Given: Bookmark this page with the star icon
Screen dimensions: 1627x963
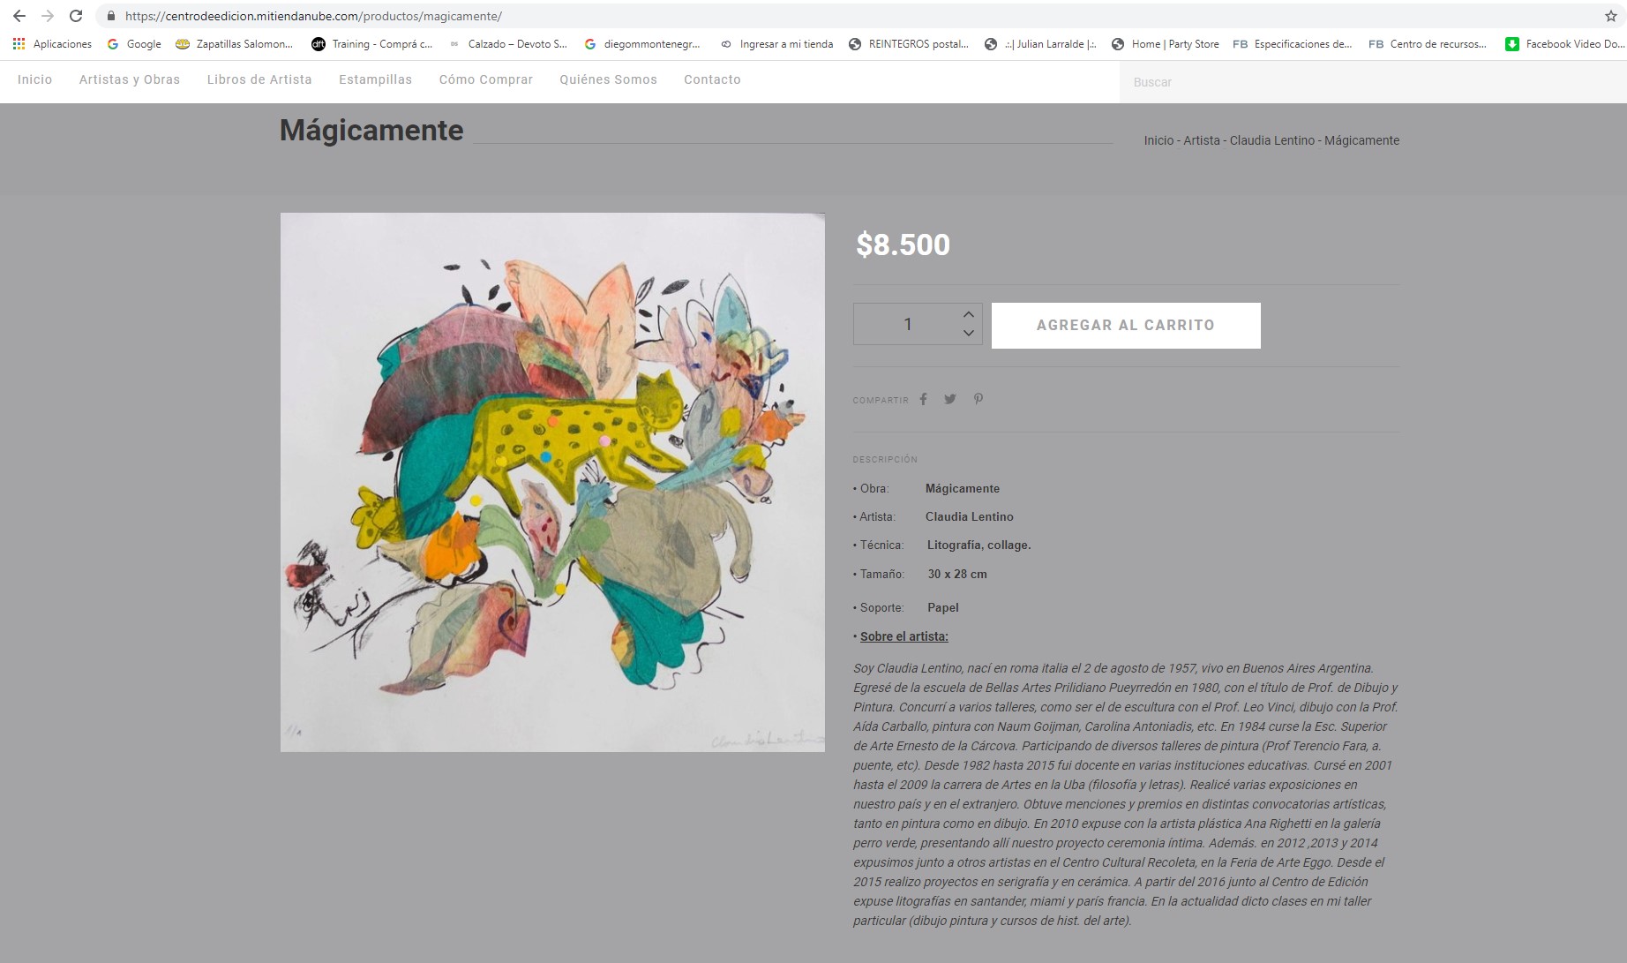Looking at the screenshot, I should point(1611,16).
